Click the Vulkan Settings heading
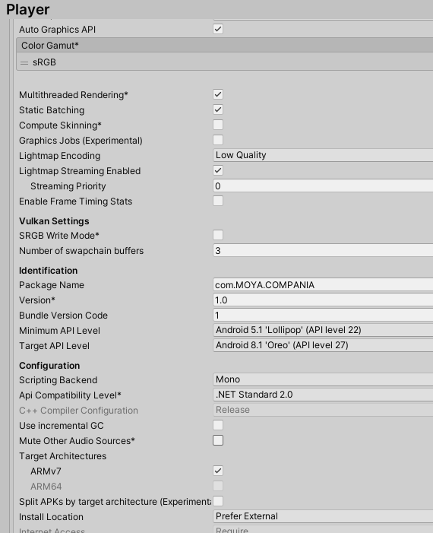 coord(54,221)
